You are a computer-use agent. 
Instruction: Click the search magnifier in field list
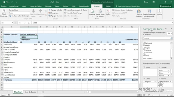tap(171, 38)
